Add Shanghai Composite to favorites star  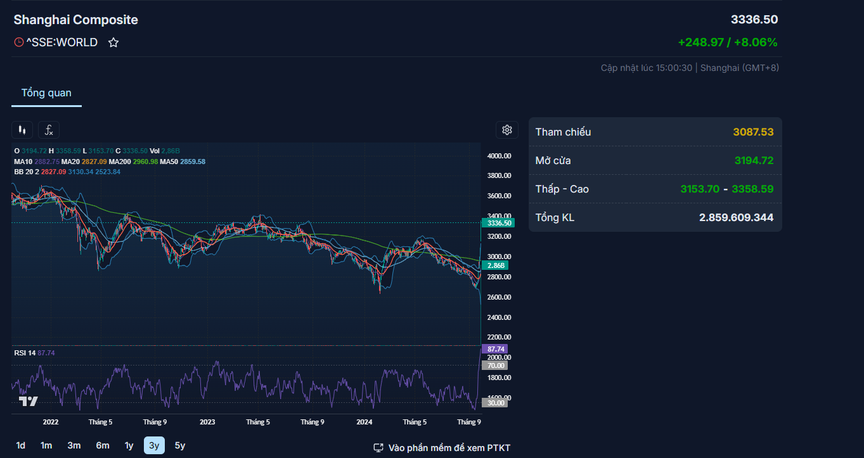click(x=113, y=42)
